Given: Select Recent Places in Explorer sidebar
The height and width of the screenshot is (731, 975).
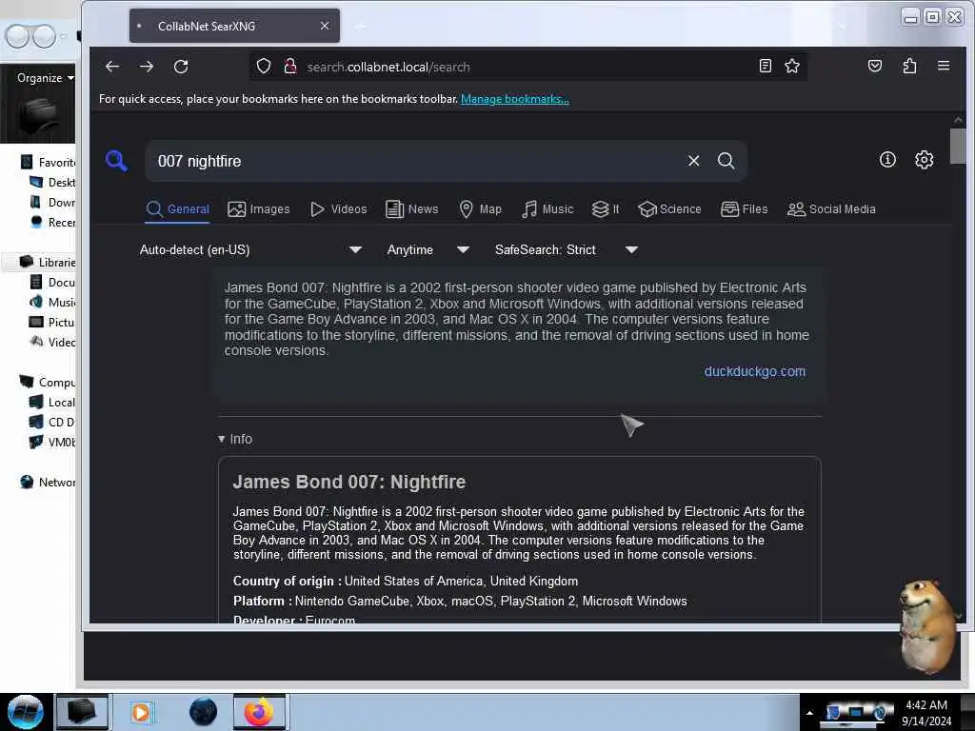Looking at the screenshot, I should click(53, 222).
